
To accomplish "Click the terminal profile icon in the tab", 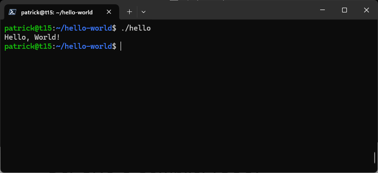I will tap(12, 12).
